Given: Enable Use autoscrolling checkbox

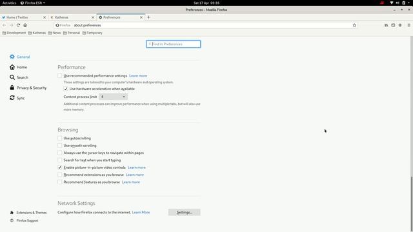Looking at the screenshot, I should 60,138.
